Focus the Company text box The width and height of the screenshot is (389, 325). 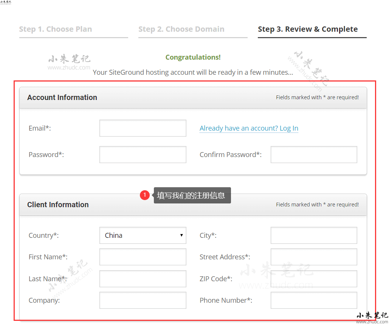pos(143,300)
